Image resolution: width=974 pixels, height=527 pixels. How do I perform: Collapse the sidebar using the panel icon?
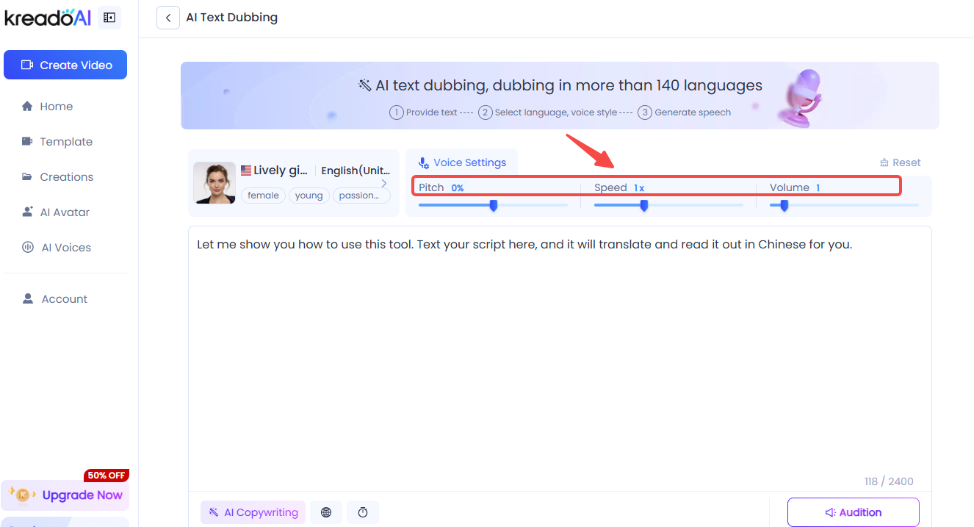click(x=109, y=18)
